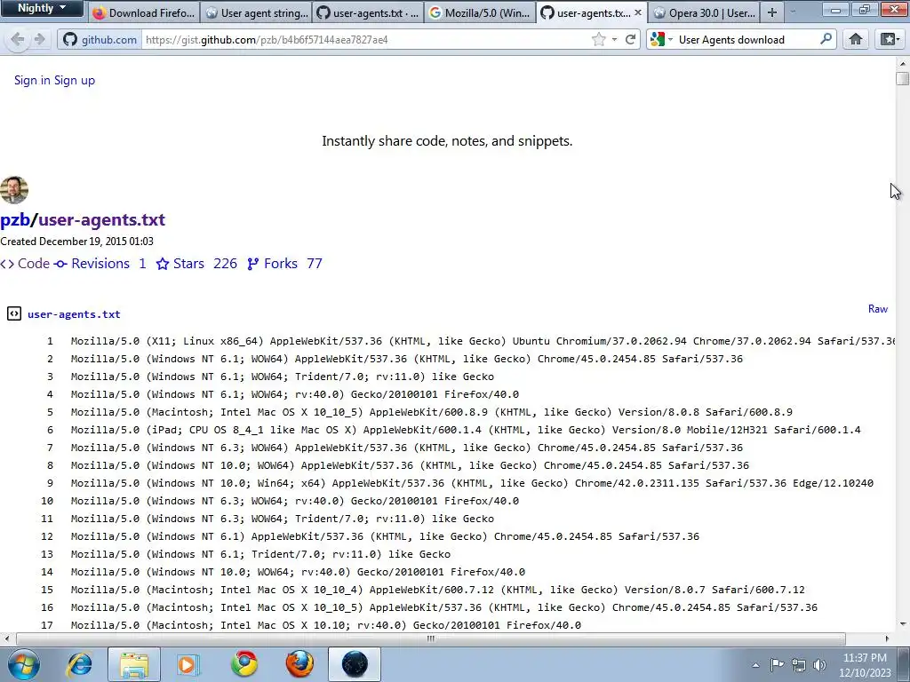Bookmark this page with the star icon
The image size is (910, 682).
click(598, 39)
